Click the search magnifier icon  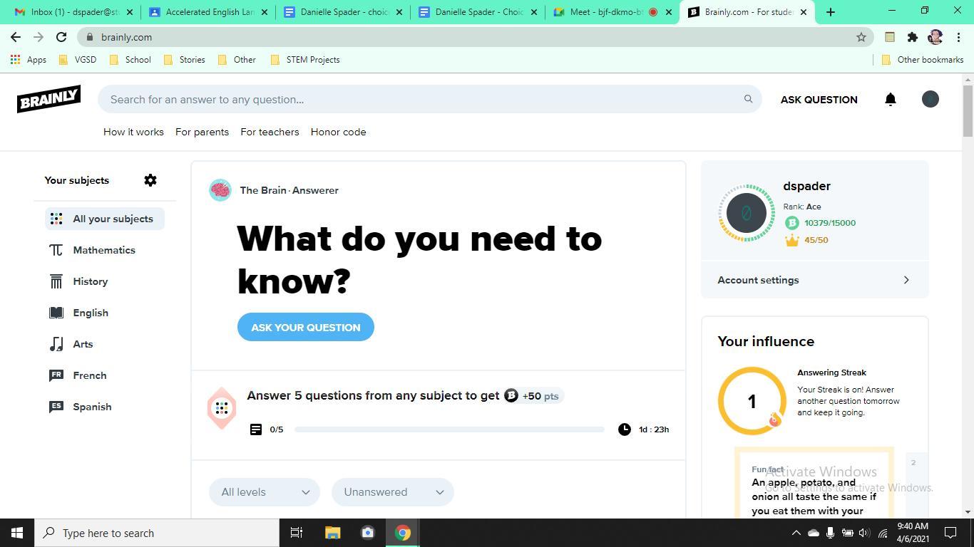[748, 99]
